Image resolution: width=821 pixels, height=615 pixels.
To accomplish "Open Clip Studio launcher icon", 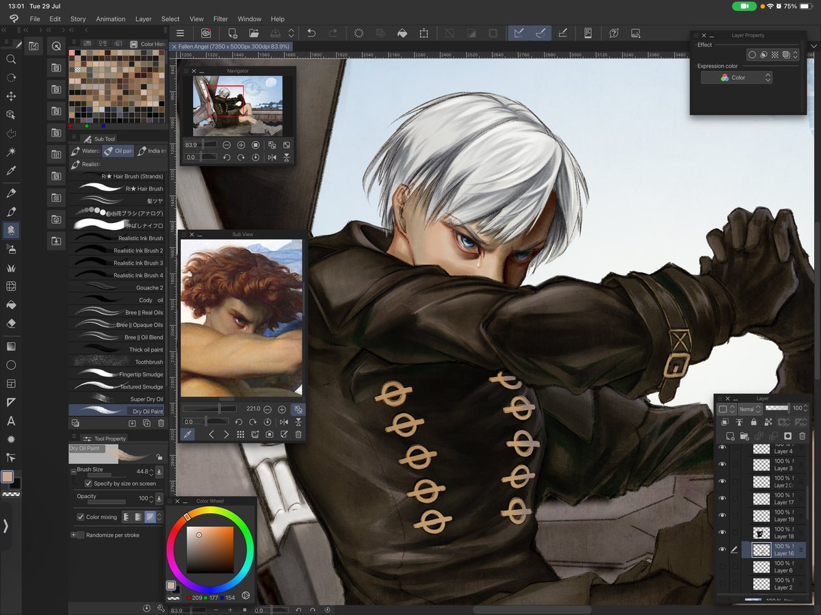I will coord(205,33).
